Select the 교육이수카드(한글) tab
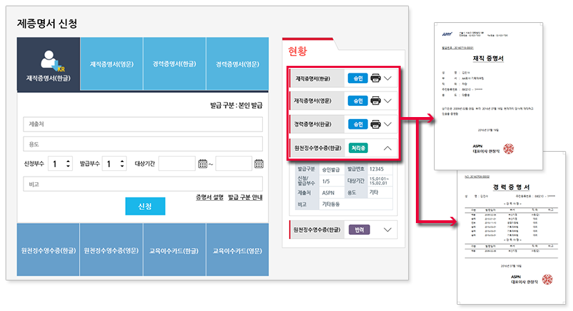This screenshot has width=573, height=311. [x=174, y=249]
